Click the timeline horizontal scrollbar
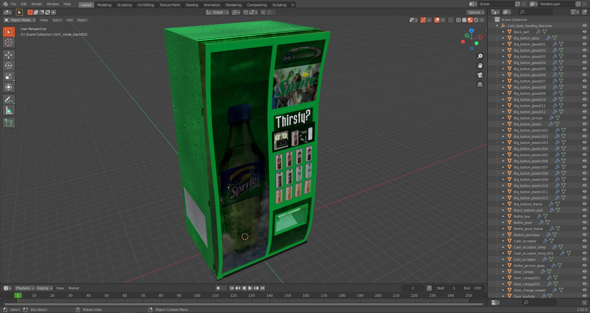The image size is (590, 313). coord(243,304)
